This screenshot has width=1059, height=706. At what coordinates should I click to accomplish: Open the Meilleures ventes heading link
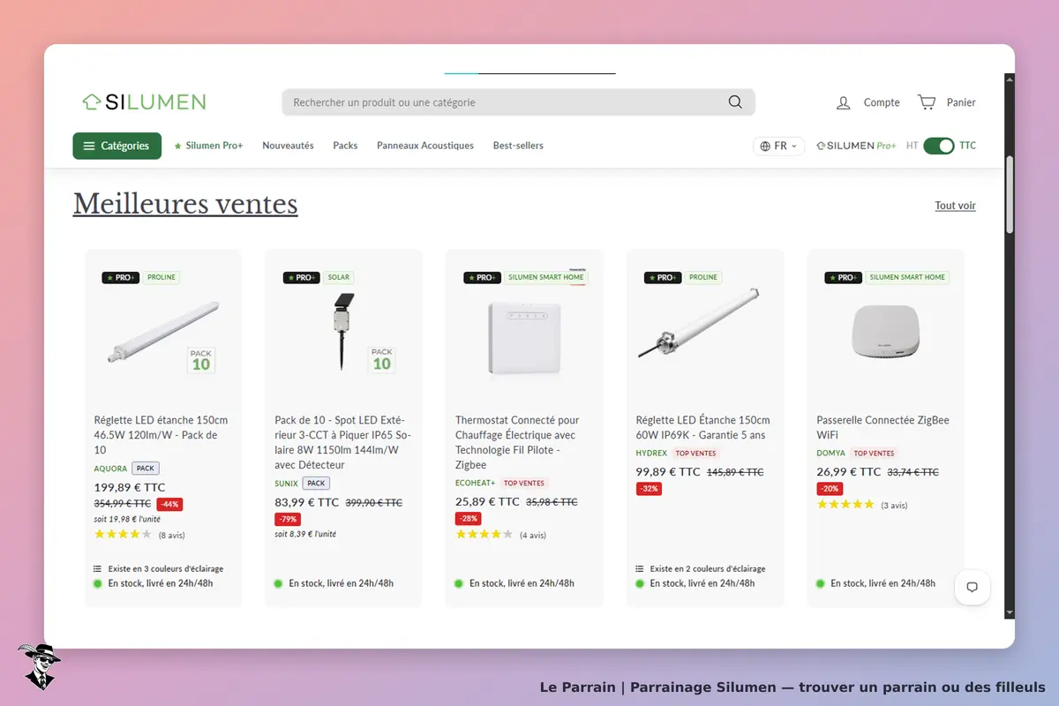point(185,204)
